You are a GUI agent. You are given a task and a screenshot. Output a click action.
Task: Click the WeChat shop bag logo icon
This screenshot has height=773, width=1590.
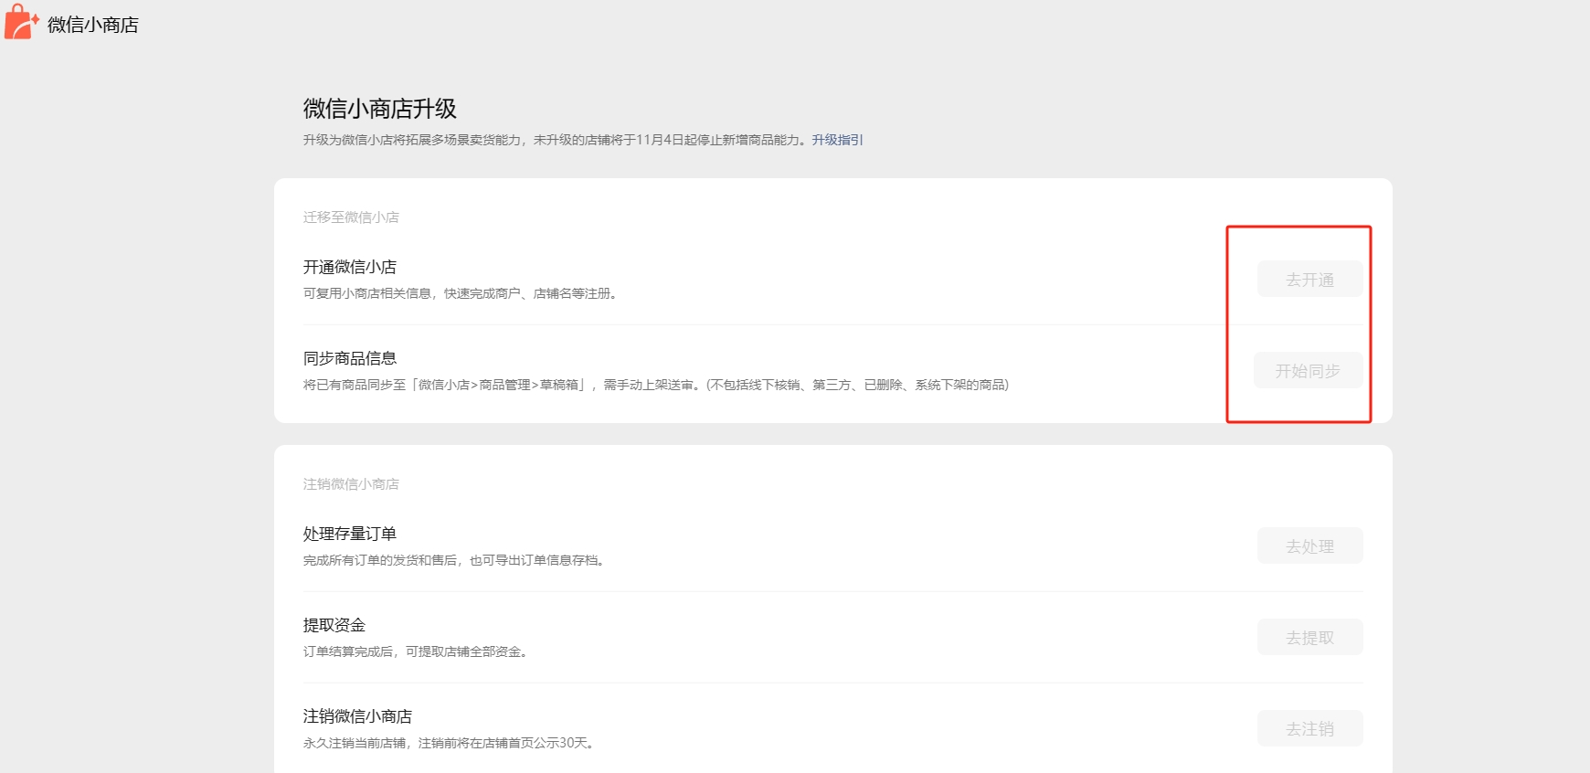click(21, 22)
